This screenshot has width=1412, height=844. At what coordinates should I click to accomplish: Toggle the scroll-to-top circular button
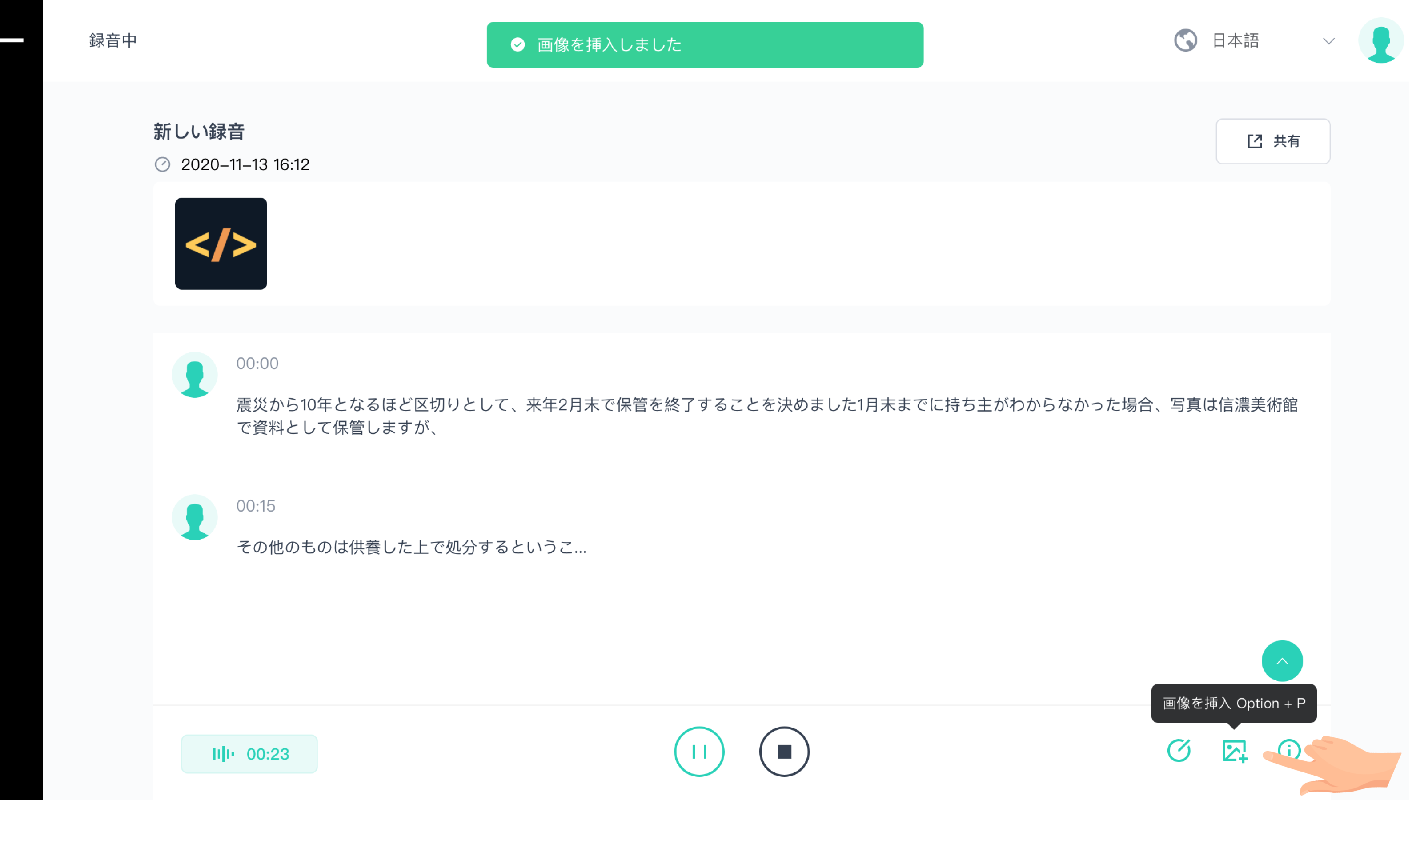[1282, 661]
